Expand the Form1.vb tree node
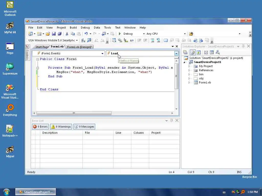Viewport: 262px width, 196px height. (x=189, y=82)
